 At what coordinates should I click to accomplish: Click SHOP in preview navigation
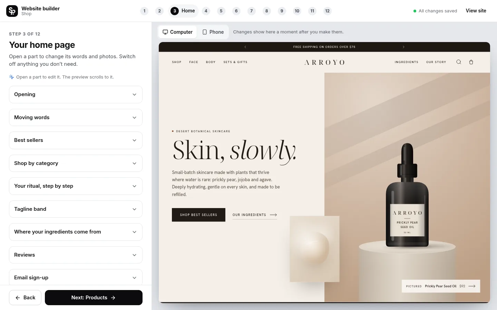coord(177,62)
